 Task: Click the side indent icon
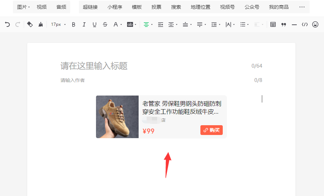(171, 24)
